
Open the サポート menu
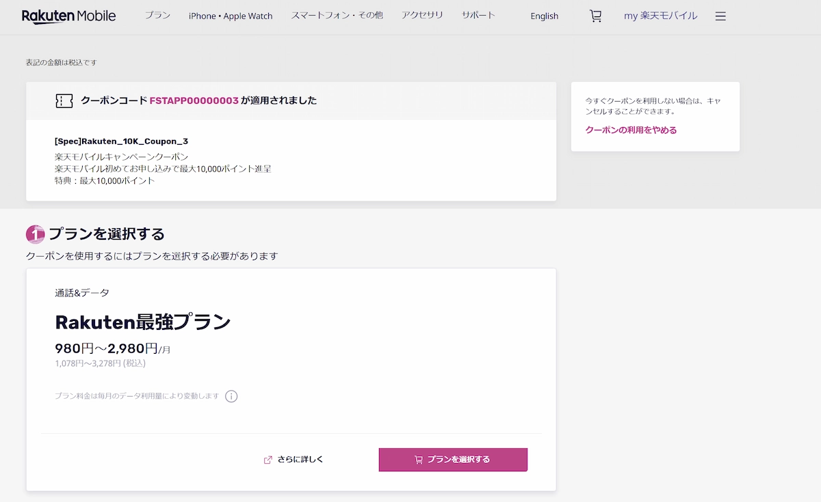pos(478,16)
